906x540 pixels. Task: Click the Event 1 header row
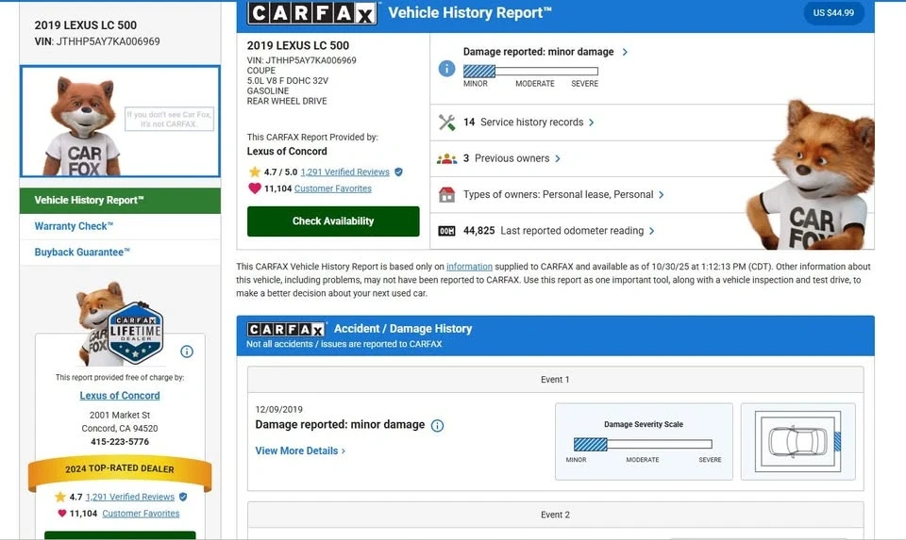555,380
